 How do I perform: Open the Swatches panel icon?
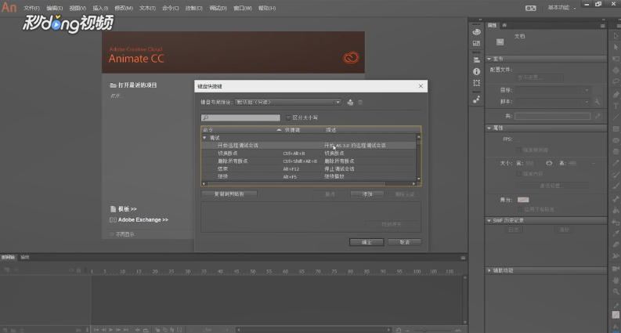coord(476,43)
